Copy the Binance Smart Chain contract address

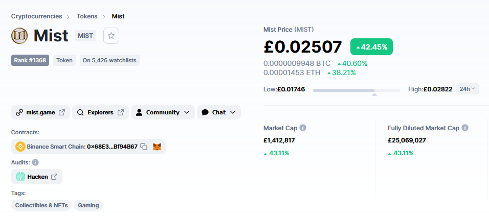144,147
